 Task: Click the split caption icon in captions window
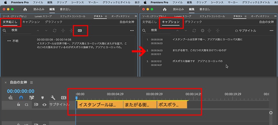[x=210, y=30]
